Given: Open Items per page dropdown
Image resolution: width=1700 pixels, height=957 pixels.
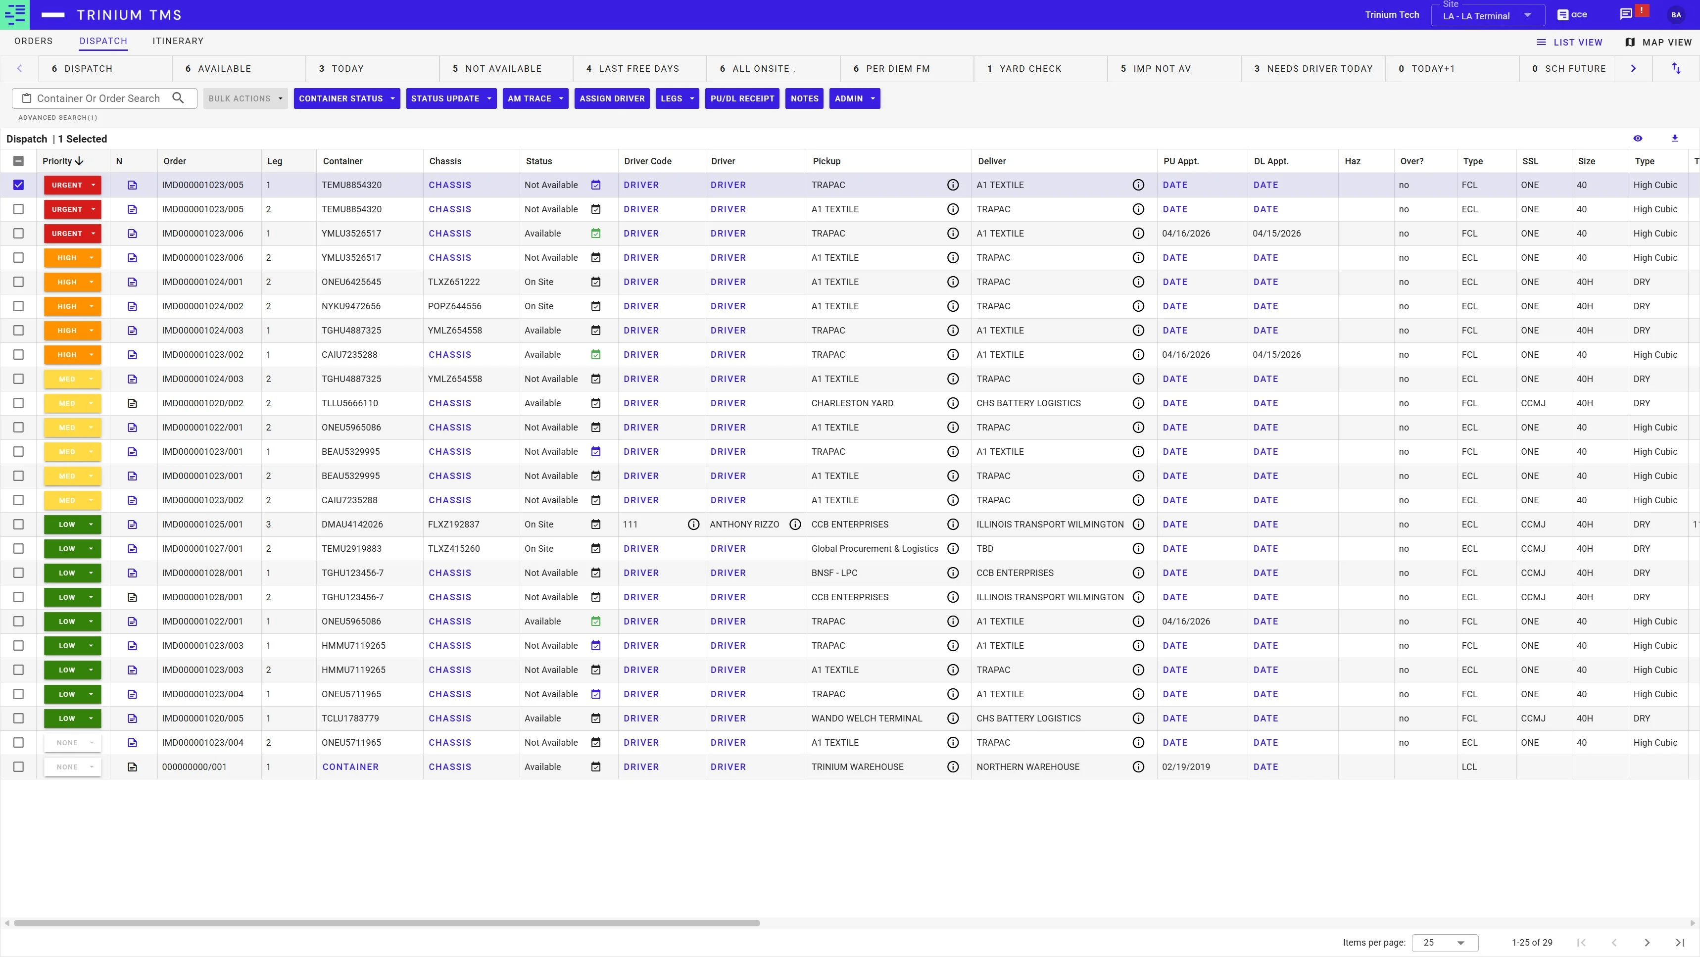Looking at the screenshot, I should pyautogui.click(x=1444, y=943).
